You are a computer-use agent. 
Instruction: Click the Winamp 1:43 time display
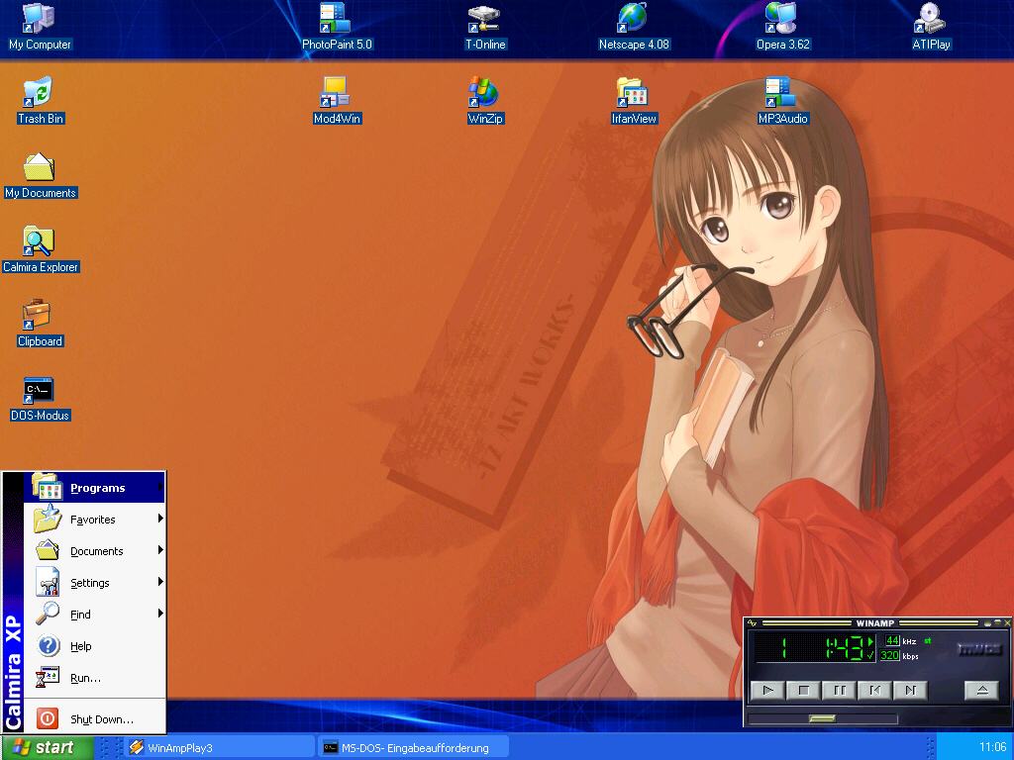[x=844, y=647]
